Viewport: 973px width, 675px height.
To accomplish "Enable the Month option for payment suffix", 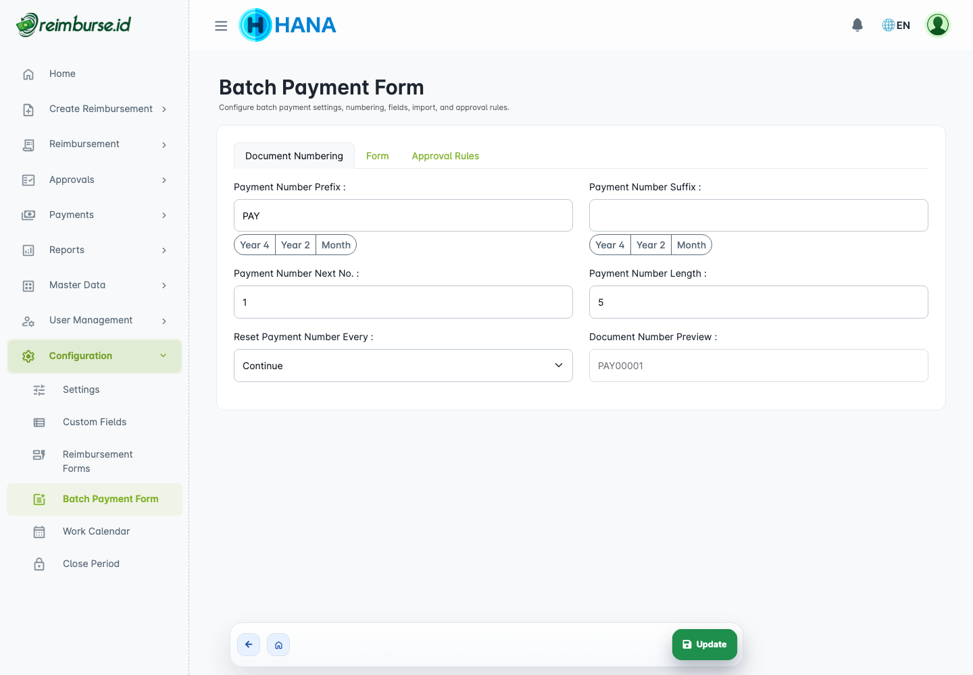I will tap(691, 244).
